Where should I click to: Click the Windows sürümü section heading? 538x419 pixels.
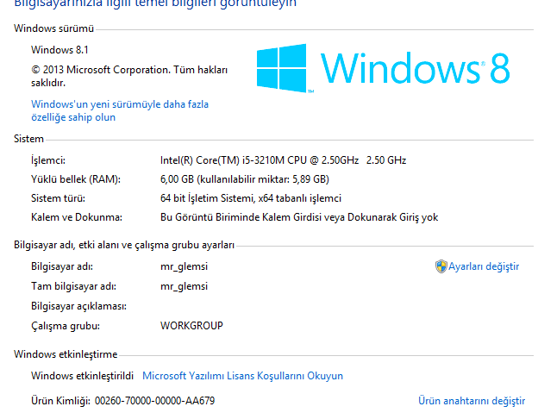pyautogui.click(x=53, y=28)
